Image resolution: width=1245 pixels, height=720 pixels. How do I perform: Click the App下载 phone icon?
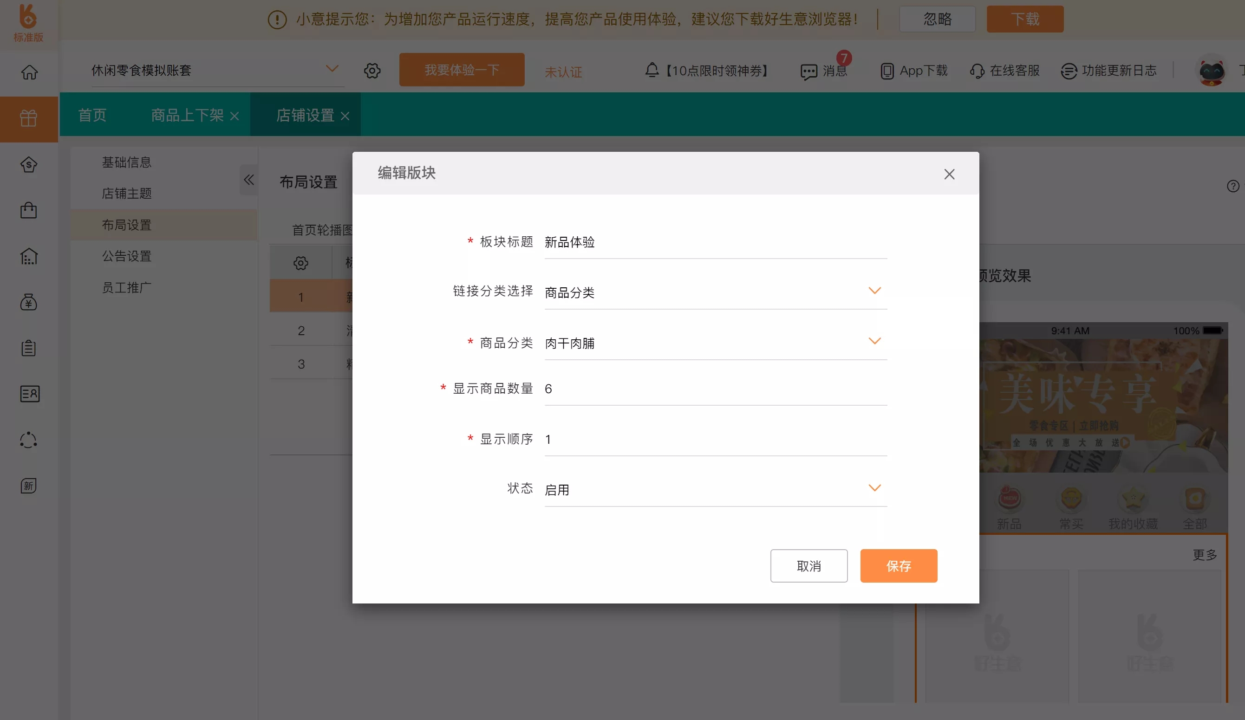coord(887,71)
